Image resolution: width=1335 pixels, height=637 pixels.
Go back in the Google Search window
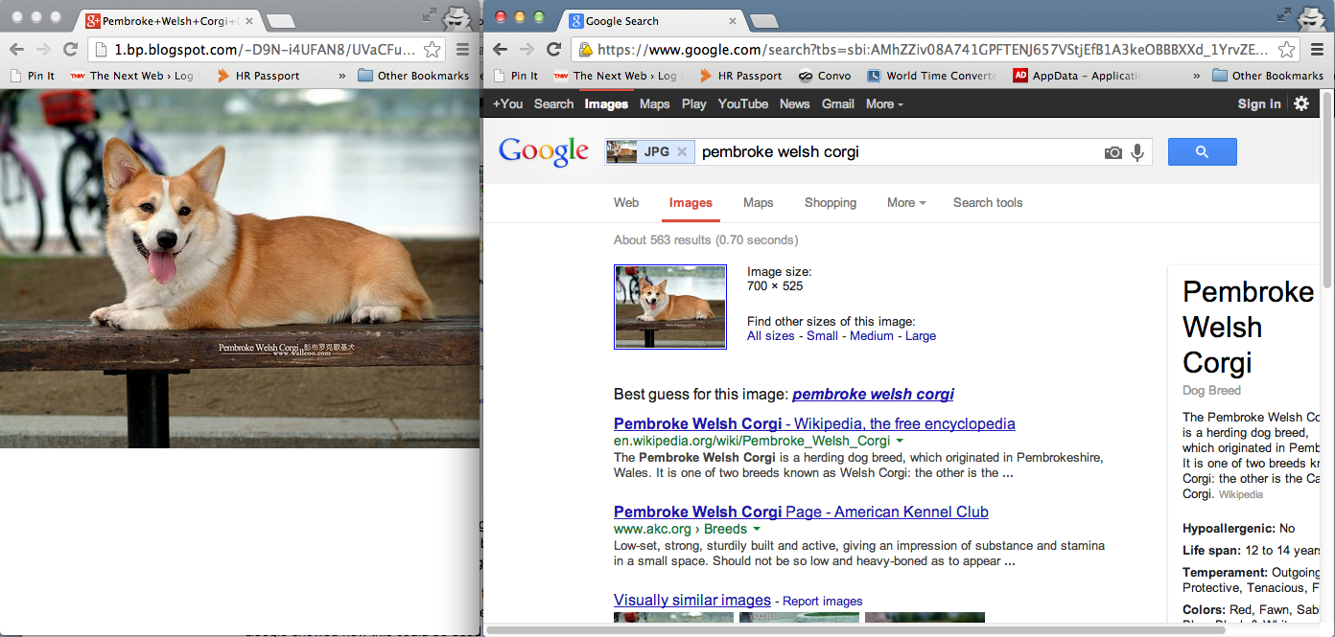500,50
